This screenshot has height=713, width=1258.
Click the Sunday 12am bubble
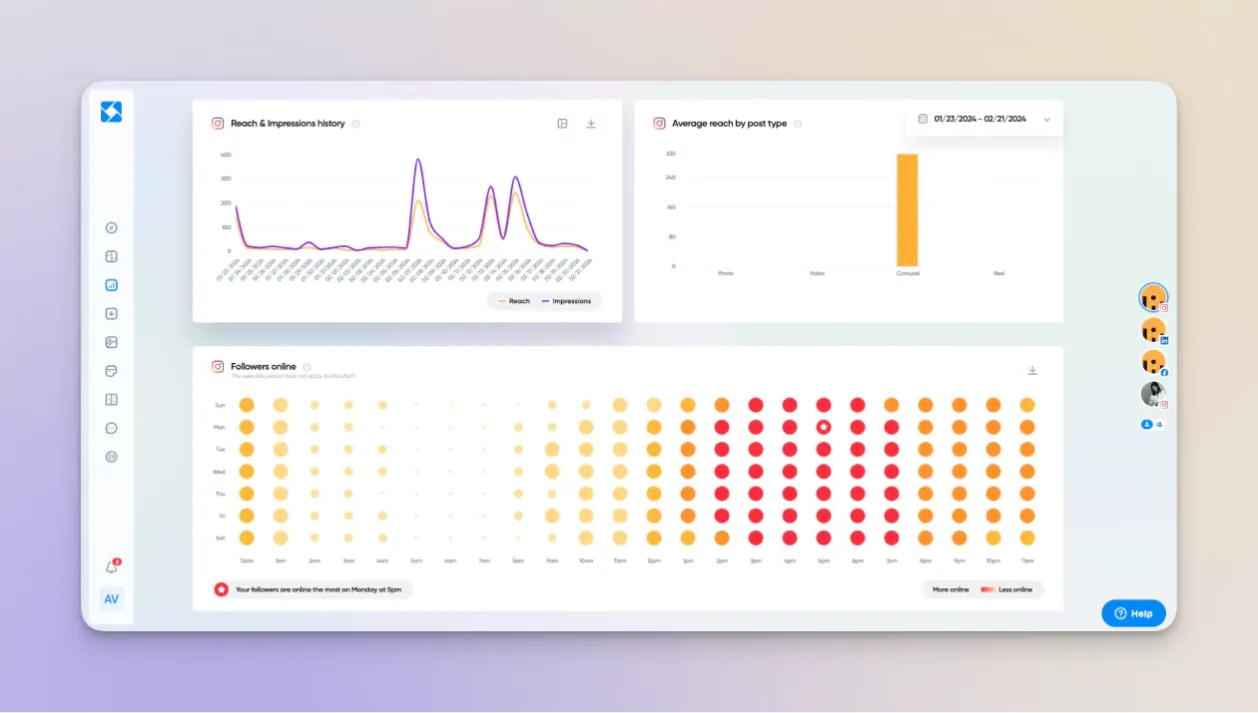coord(247,405)
